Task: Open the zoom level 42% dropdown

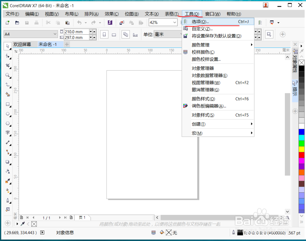Action: coord(175,22)
